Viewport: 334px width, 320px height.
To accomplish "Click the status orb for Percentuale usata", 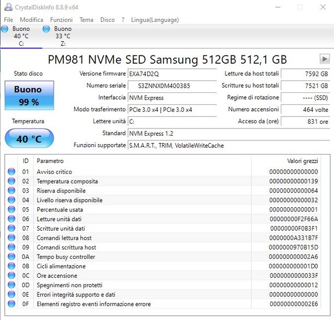I will click(x=11, y=209).
